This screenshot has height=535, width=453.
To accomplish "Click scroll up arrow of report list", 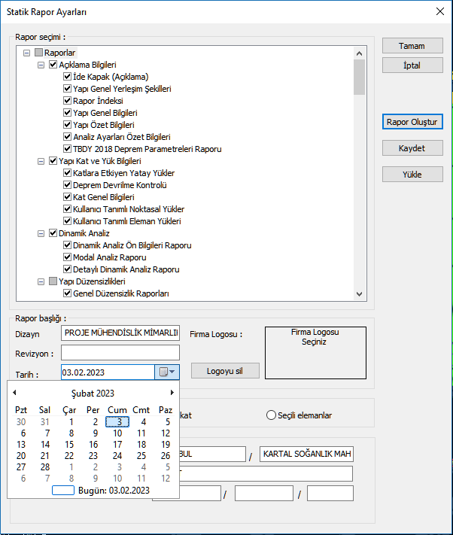I will [x=359, y=53].
